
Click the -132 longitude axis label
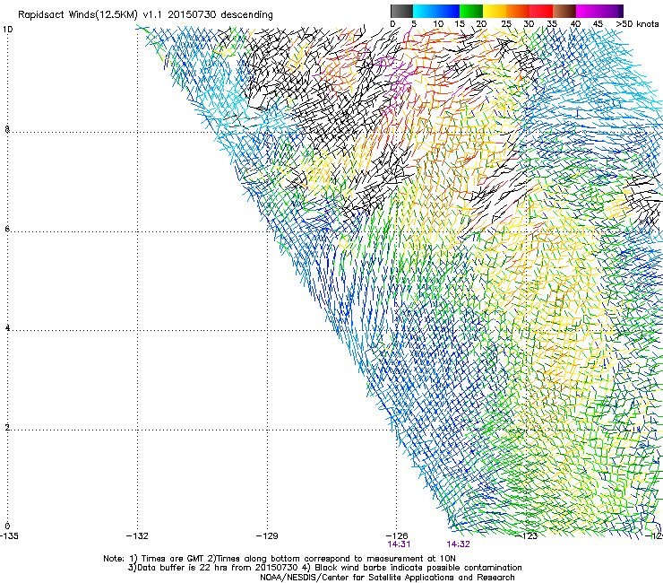tap(137, 536)
